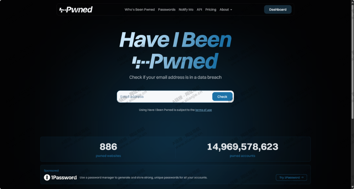Click the Pwned logo in the header

pyautogui.click(x=76, y=10)
